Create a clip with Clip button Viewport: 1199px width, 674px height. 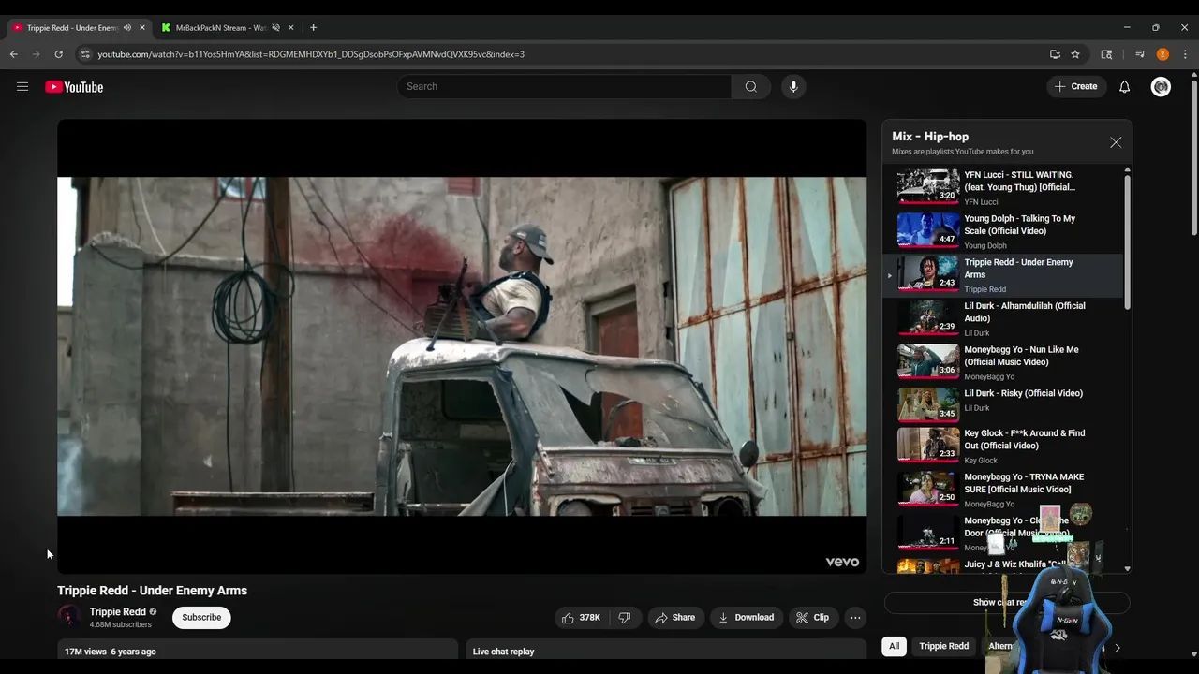click(x=812, y=618)
